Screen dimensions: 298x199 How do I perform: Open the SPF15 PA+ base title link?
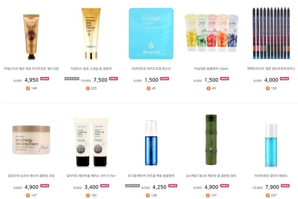click(91, 176)
